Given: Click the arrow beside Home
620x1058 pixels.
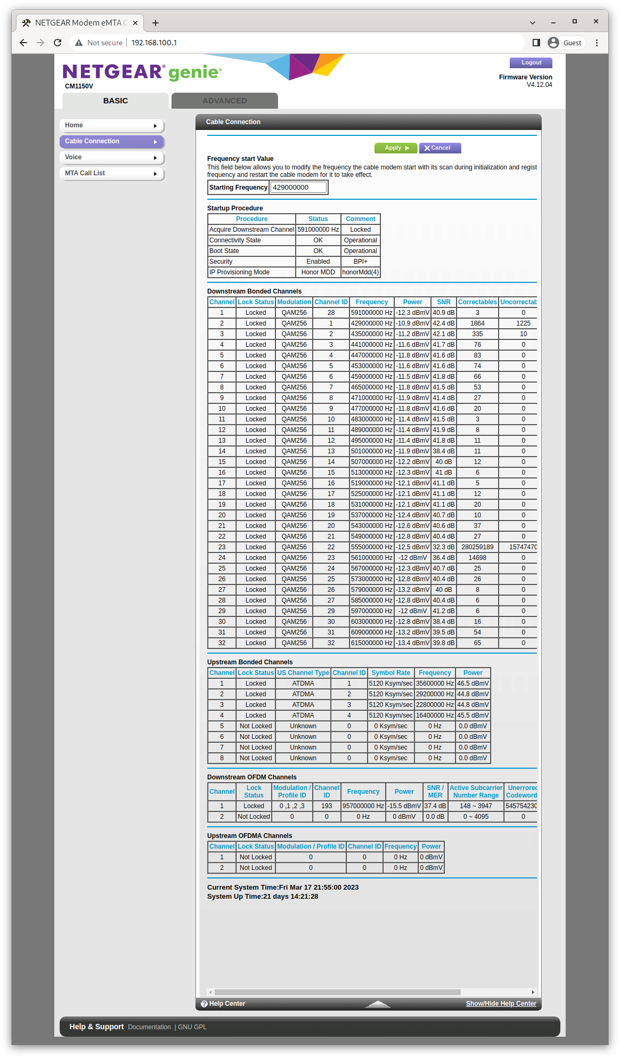Looking at the screenshot, I should pos(155,126).
